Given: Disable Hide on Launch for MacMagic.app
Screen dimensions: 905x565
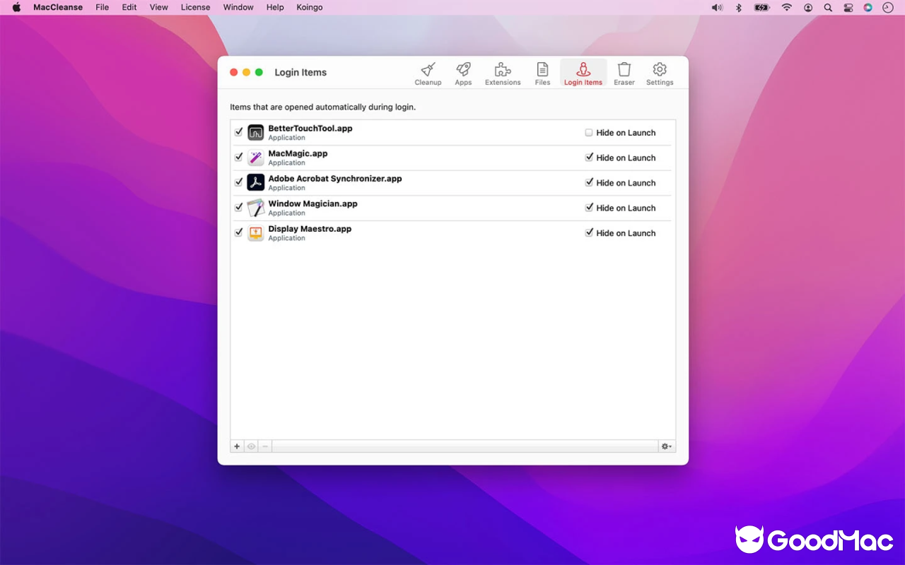Looking at the screenshot, I should click(588, 157).
